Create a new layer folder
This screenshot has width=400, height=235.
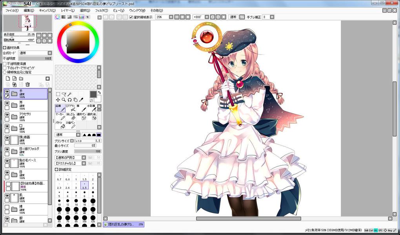pos(21,78)
